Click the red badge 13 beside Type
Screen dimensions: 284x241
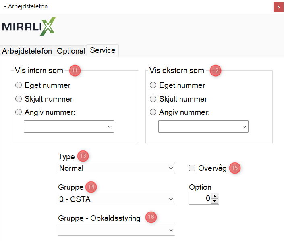tap(83, 156)
